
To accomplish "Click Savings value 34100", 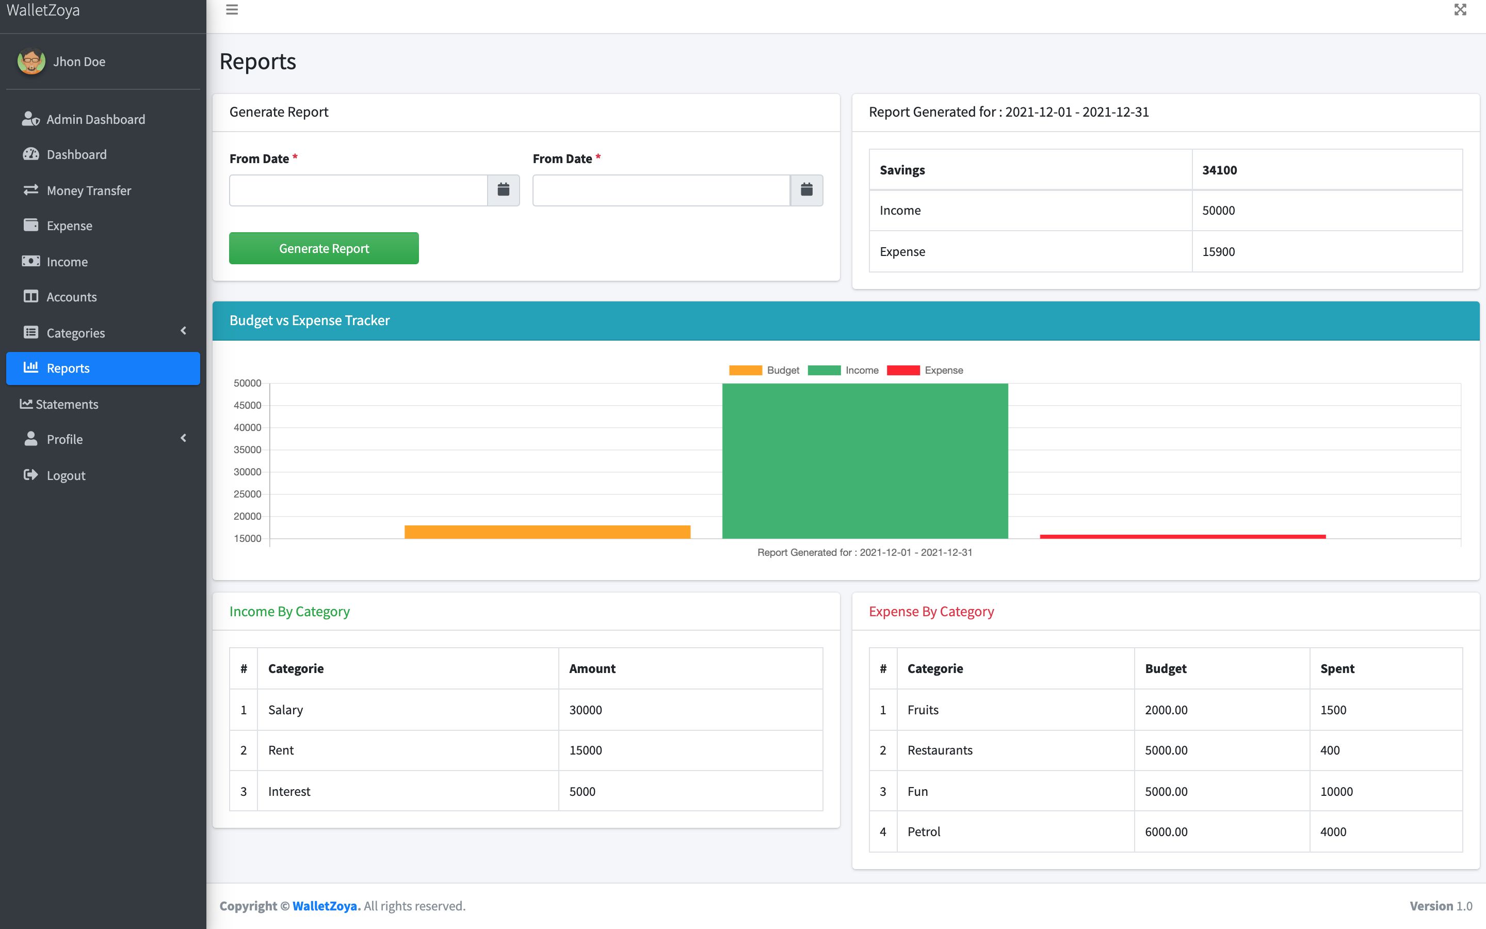I will 1220,170.
